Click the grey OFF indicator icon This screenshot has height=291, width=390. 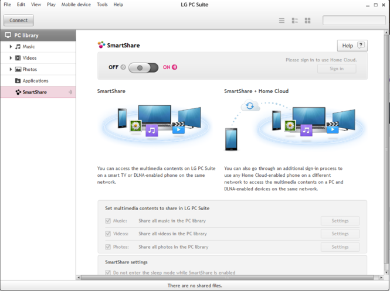click(x=123, y=67)
